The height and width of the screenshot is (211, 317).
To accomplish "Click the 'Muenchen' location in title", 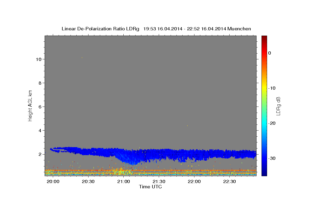I will point(239,29).
